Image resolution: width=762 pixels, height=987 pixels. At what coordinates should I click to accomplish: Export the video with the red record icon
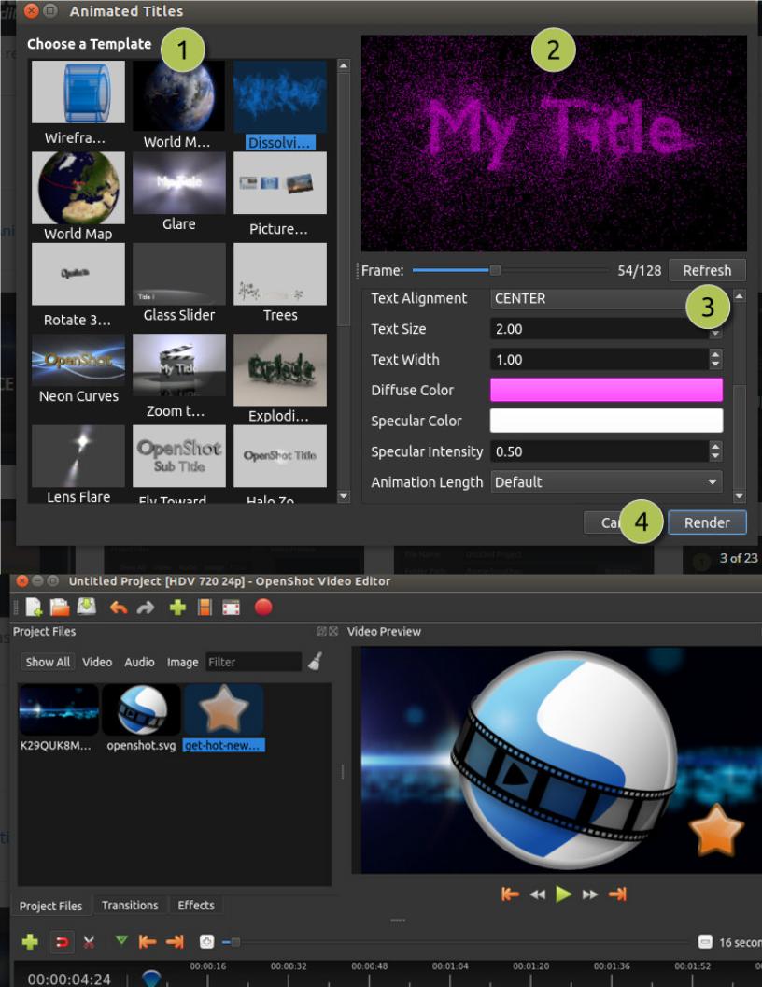coord(264,607)
